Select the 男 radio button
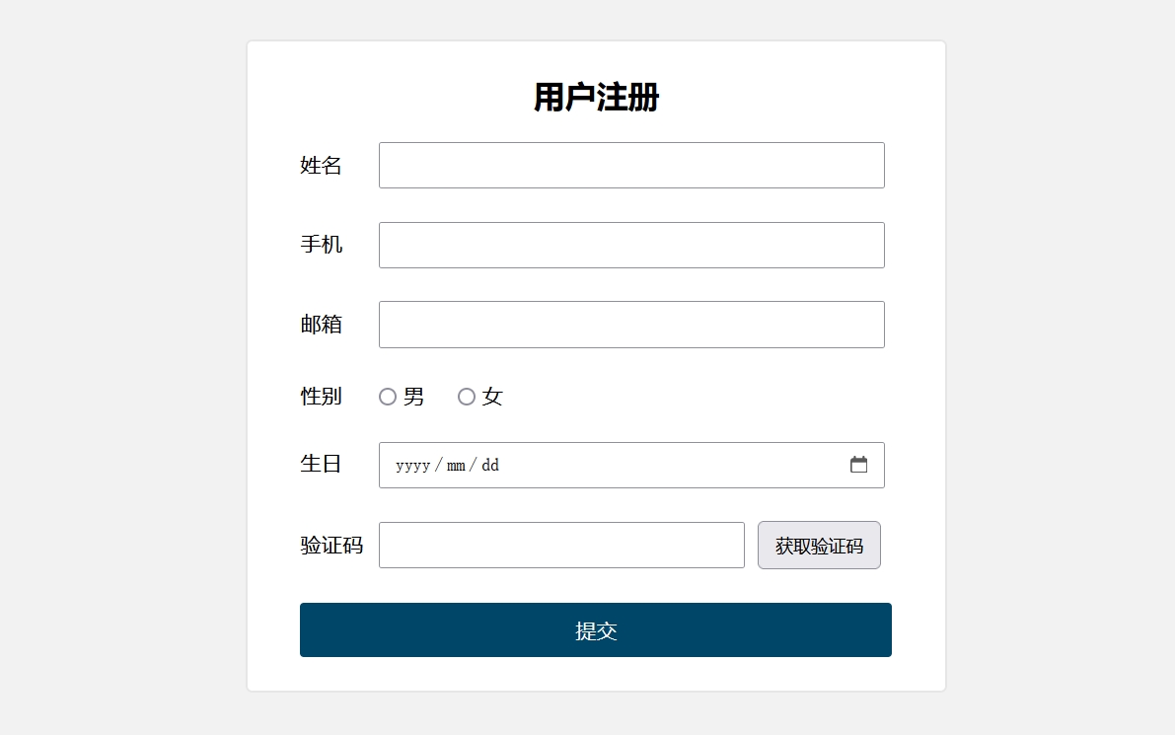Viewport: 1175px width, 735px height. [388, 397]
